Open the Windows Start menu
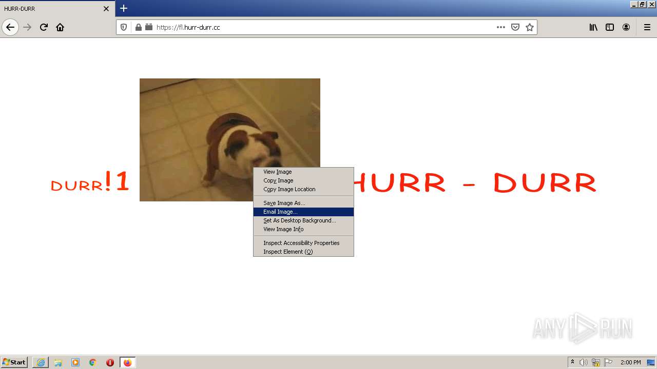Image resolution: width=657 pixels, height=369 pixels. [x=14, y=362]
